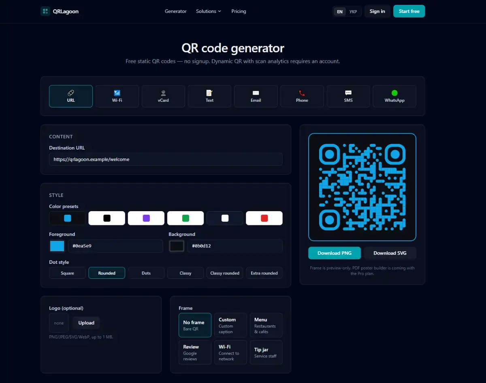
Task: Select the Custom caption frame
Action: coord(230,325)
